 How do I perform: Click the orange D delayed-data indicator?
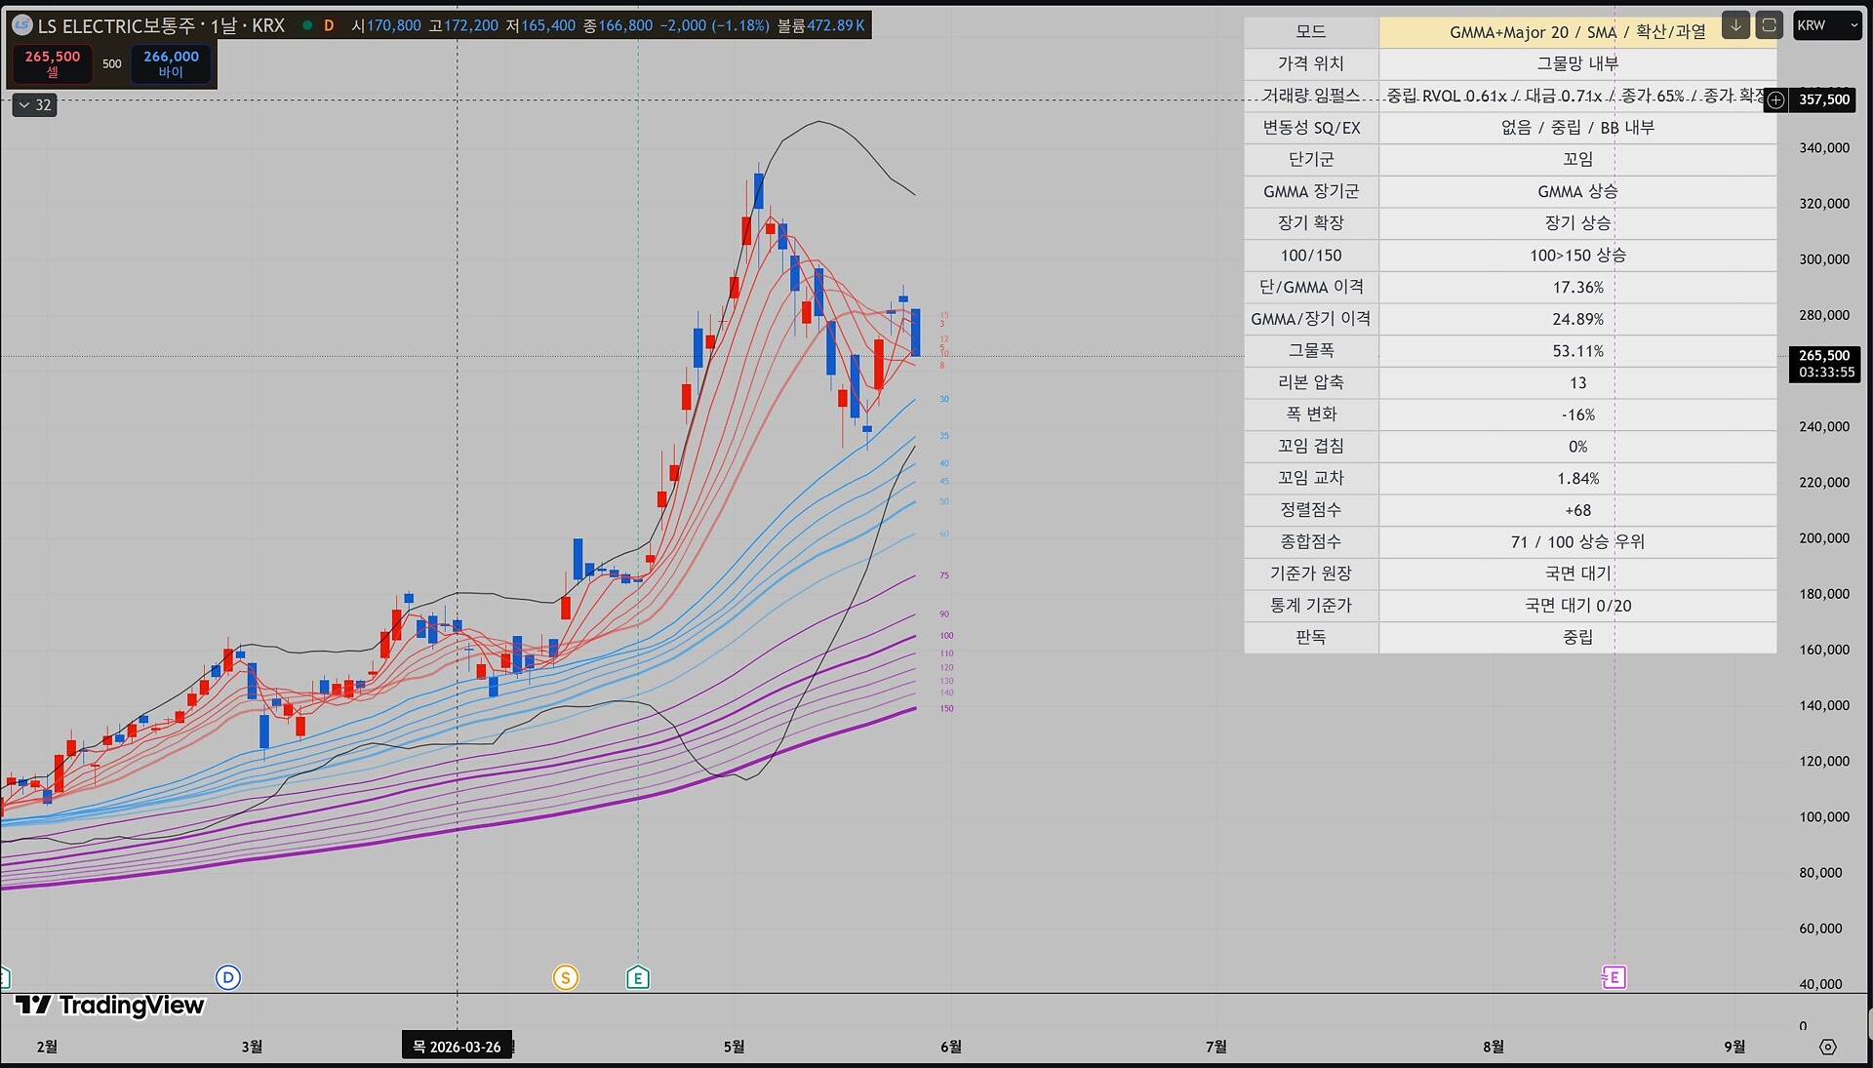point(329,25)
